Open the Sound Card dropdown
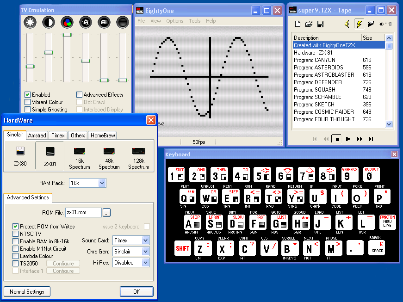 coord(145,240)
